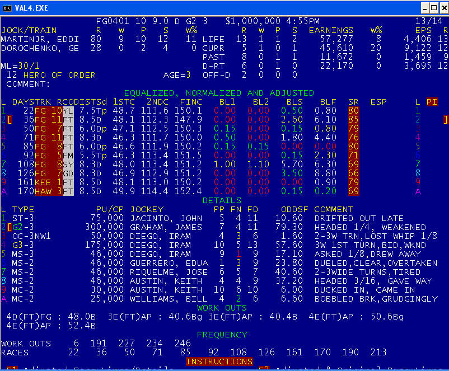Click the DETAILS section heading

222,200
